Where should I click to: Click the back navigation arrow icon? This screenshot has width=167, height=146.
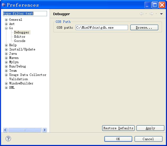pyautogui.click(x=142, y=14)
